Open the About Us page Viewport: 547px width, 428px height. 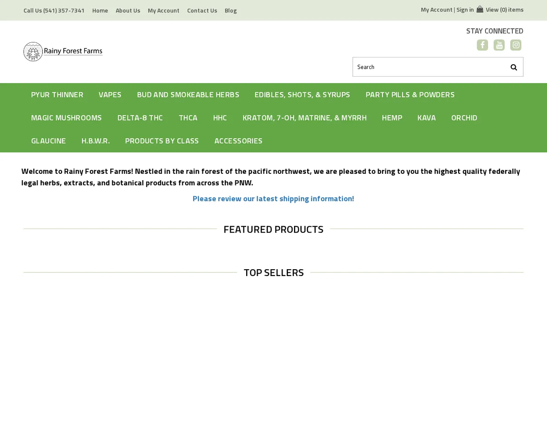click(x=128, y=10)
